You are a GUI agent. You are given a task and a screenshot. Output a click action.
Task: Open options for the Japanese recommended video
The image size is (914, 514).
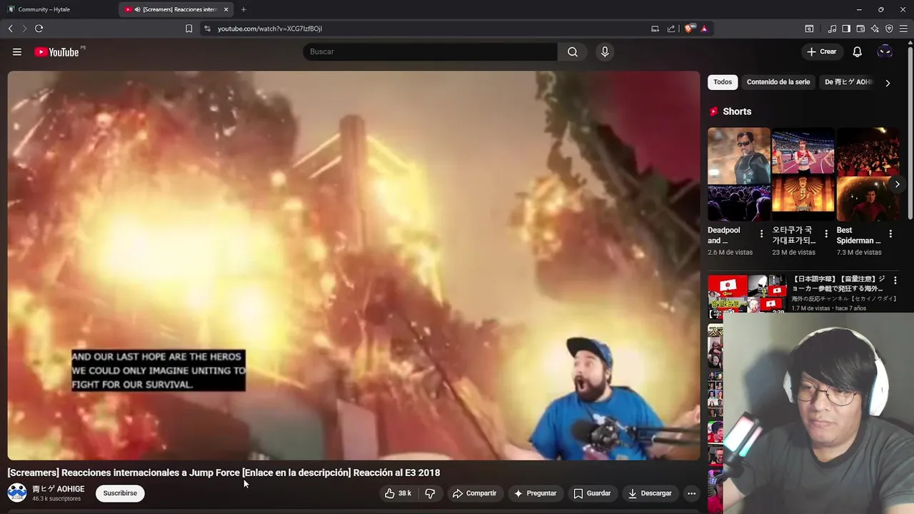(895, 281)
